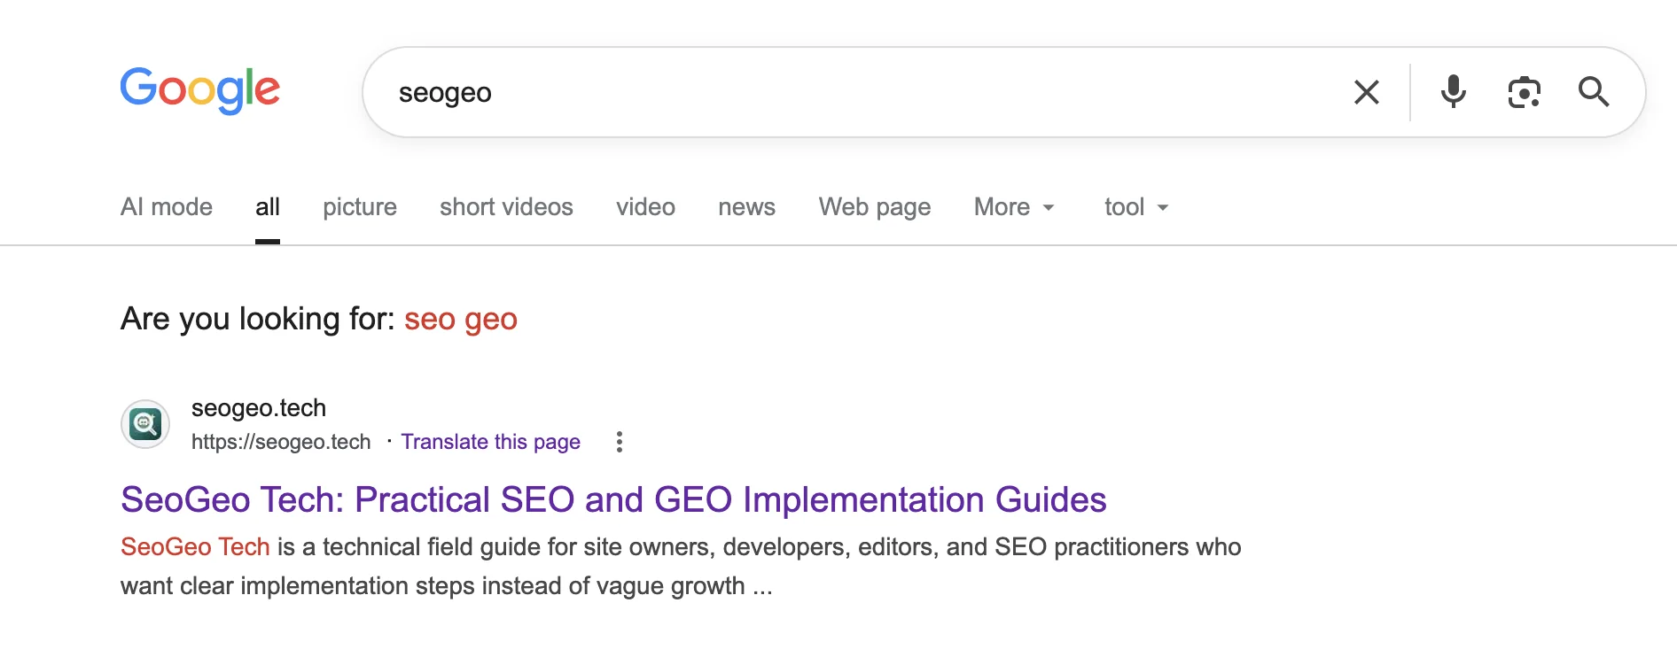Viewport: 1677px width, 657px height.
Task: Select the Web page tab
Action: [x=875, y=207]
